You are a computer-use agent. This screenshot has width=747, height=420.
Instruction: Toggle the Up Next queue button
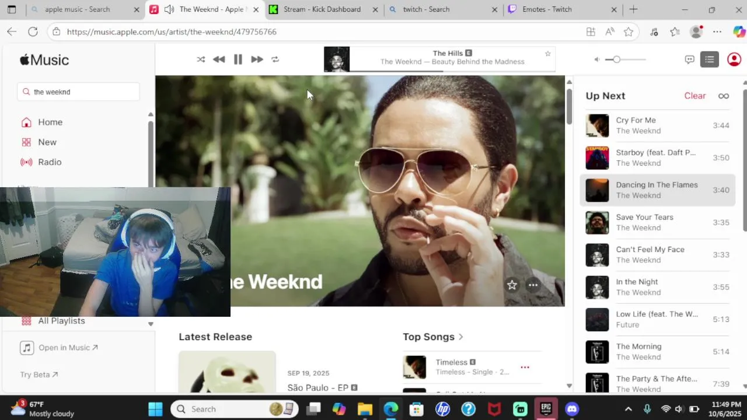tap(710, 60)
